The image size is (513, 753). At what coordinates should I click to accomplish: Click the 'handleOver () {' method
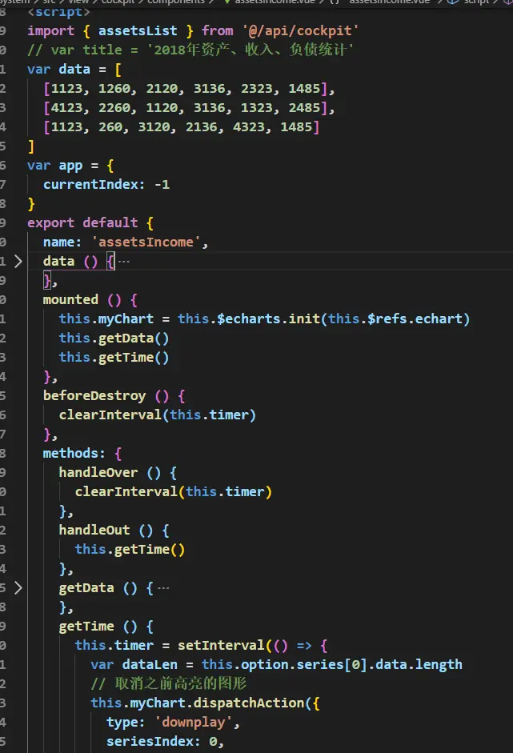point(118,473)
